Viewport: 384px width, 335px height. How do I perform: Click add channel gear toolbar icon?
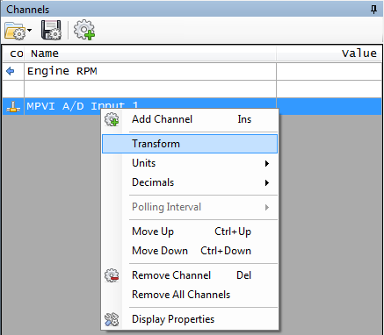(x=84, y=30)
